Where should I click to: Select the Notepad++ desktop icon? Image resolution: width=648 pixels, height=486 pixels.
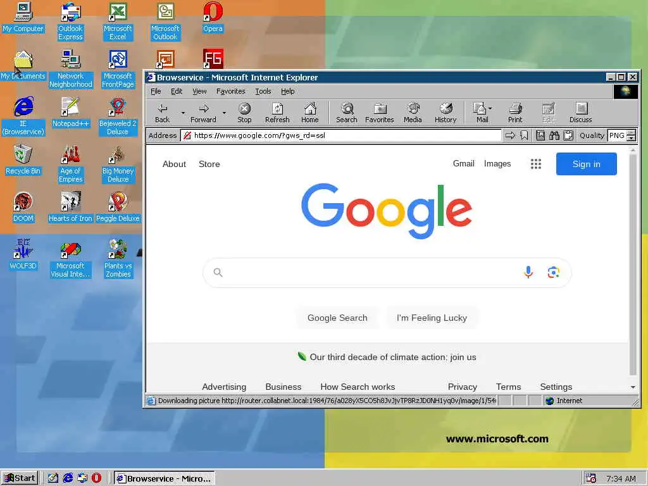coord(71,112)
